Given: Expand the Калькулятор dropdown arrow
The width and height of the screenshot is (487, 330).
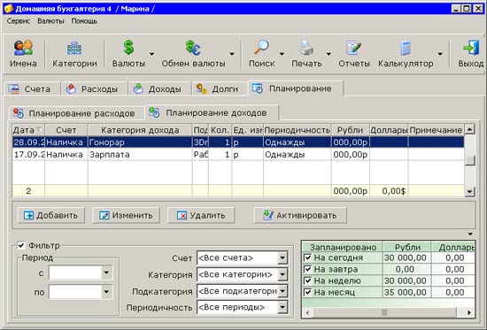Looking at the screenshot, I should [440, 54].
